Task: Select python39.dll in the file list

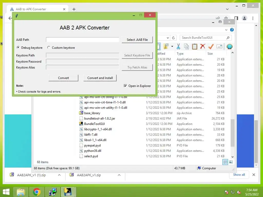Action: [92, 151]
